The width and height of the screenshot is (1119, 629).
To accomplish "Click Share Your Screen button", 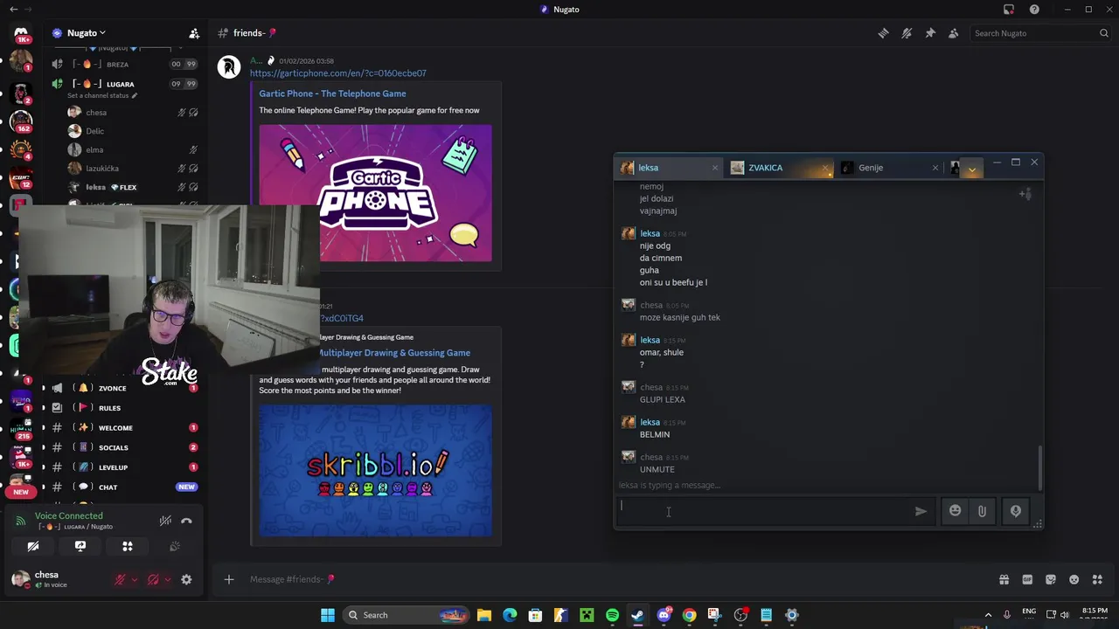I will 80,546.
